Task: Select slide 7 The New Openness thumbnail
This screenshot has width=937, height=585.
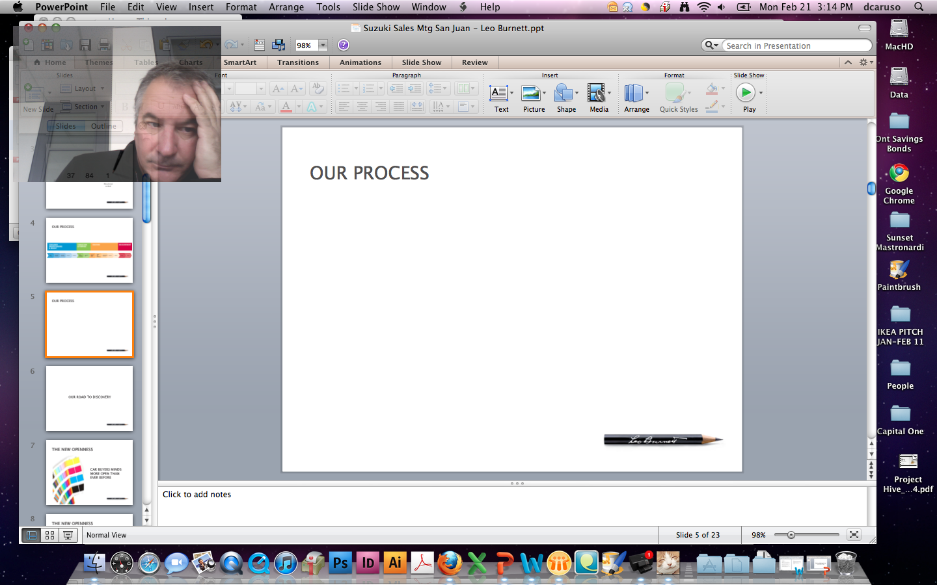Action: pyautogui.click(x=89, y=473)
